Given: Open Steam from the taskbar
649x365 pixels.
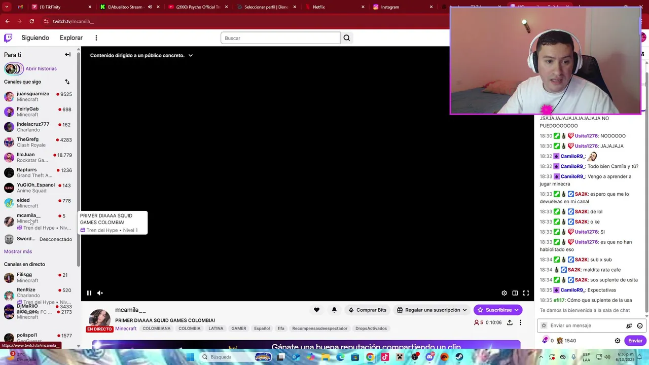Looking at the screenshot, I should 459,357.
